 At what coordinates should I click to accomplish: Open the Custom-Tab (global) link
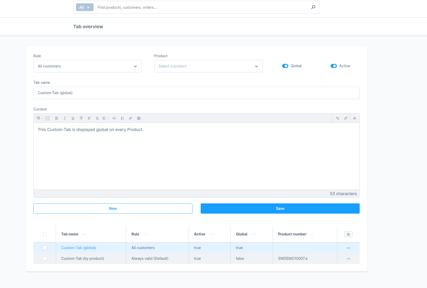[x=79, y=248]
